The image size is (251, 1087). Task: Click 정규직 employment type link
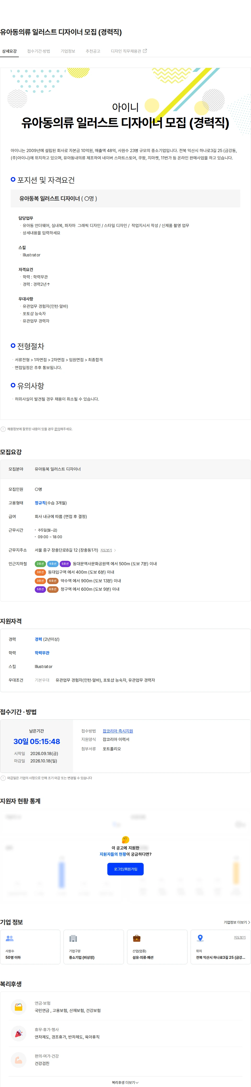40,503
